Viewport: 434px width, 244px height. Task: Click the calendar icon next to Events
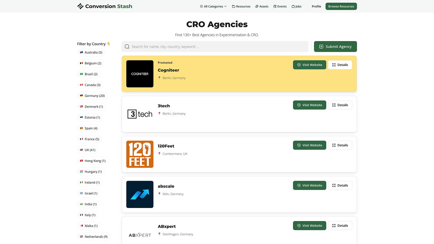(275, 6)
